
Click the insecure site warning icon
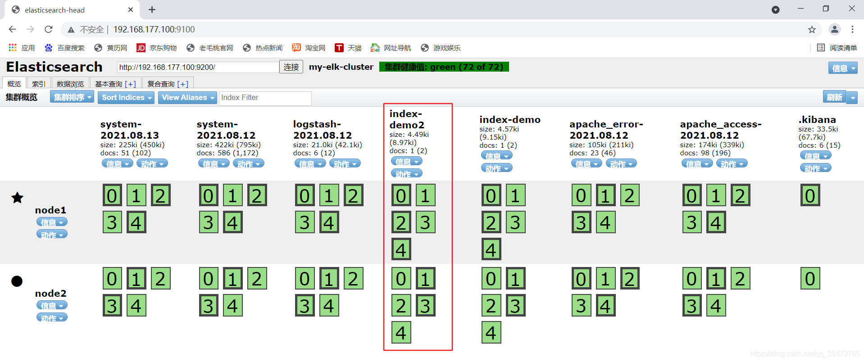click(71, 30)
